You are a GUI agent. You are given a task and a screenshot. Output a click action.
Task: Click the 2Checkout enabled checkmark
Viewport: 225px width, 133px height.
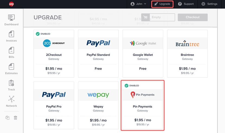(38, 34)
